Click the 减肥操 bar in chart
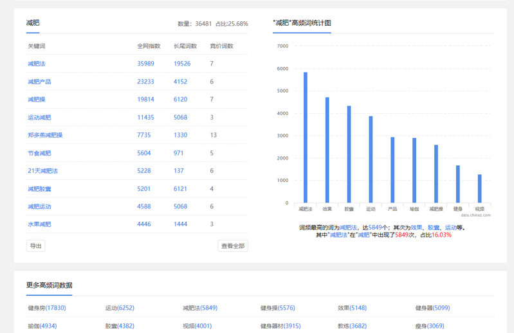The image size is (514, 333). pos(436,174)
